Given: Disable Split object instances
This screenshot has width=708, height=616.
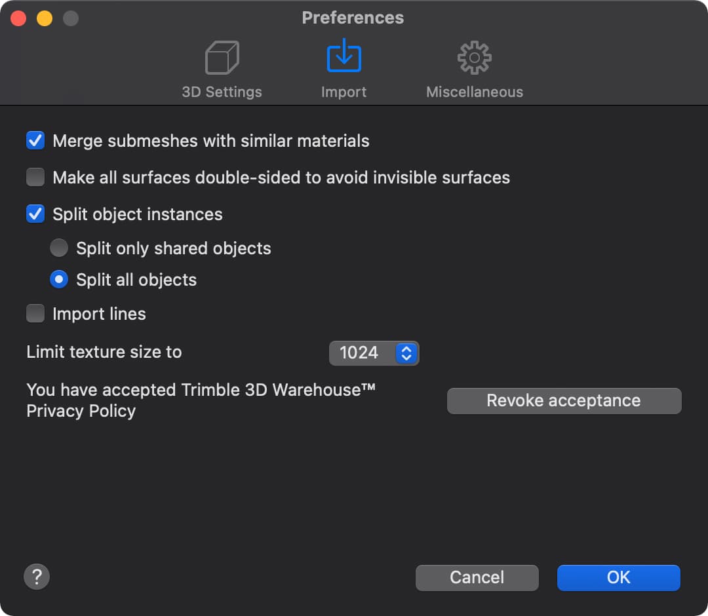Looking at the screenshot, I should pyautogui.click(x=35, y=214).
